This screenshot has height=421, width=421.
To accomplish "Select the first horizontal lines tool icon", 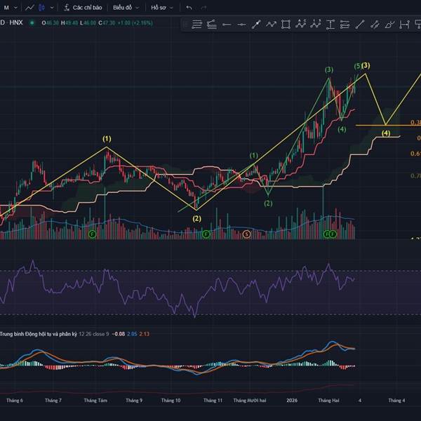I will pyautogui.click(x=197, y=25).
